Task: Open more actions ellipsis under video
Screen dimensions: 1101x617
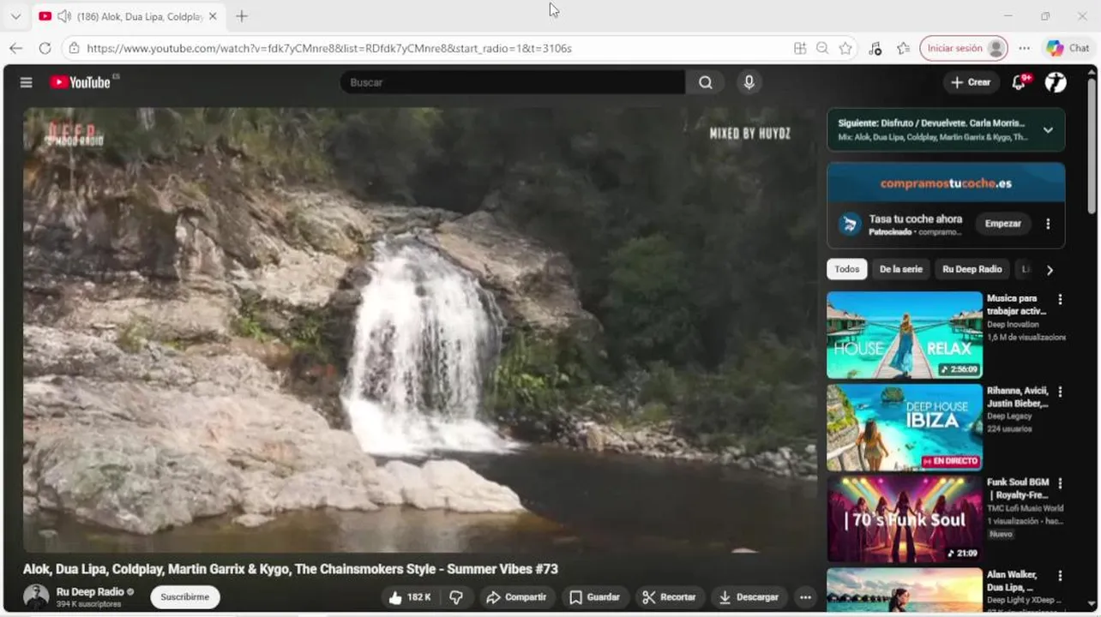Action: pos(805,597)
